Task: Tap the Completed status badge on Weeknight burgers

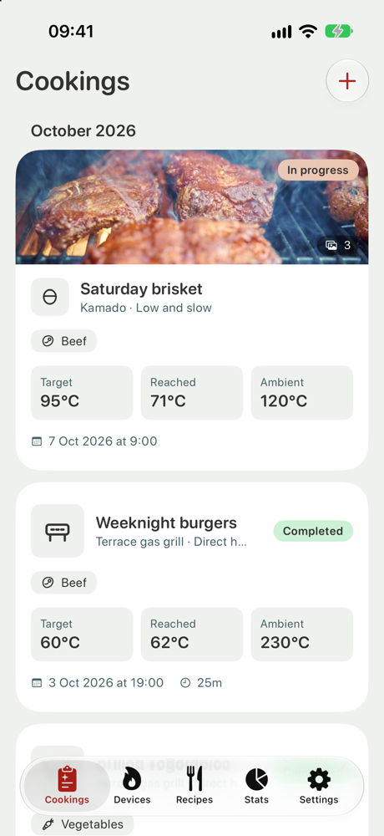Action: click(313, 531)
